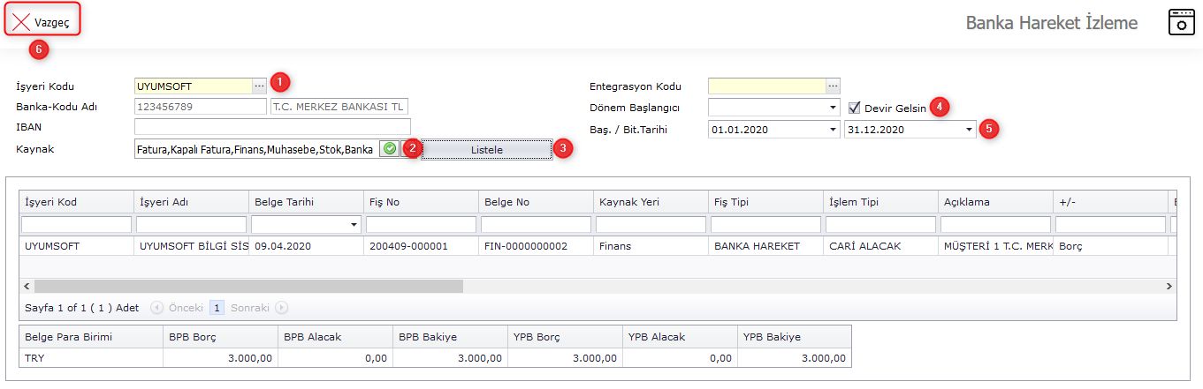
Task: Go to next page with Sonraki icon
Action: pyautogui.click(x=282, y=308)
